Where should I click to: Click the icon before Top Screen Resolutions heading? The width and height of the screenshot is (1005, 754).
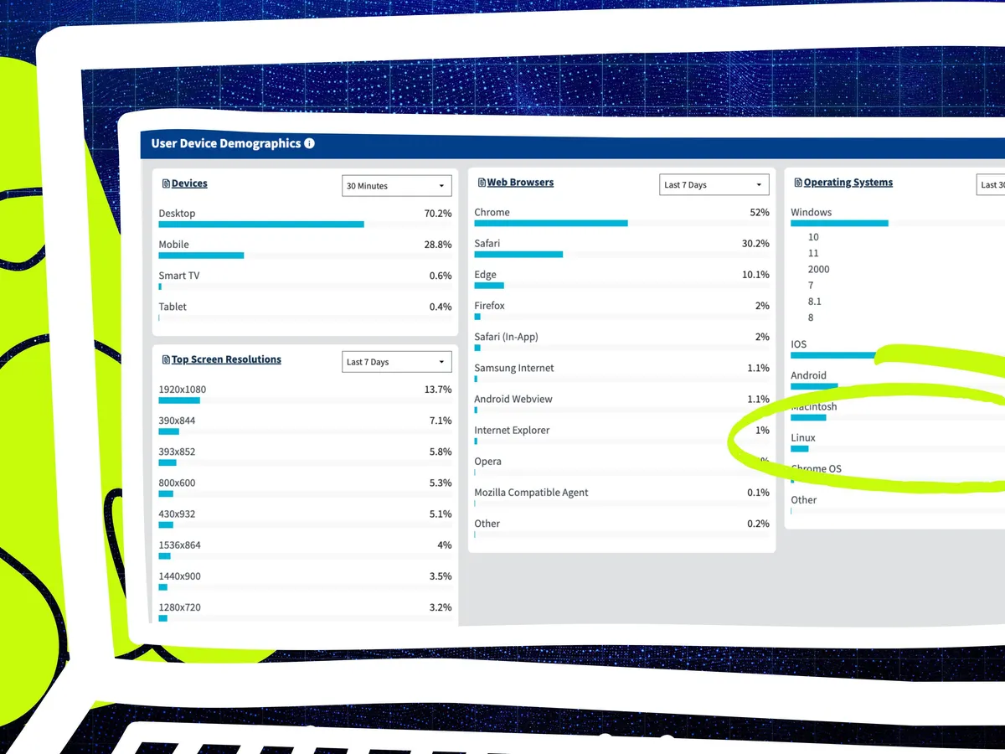tap(166, 359)
